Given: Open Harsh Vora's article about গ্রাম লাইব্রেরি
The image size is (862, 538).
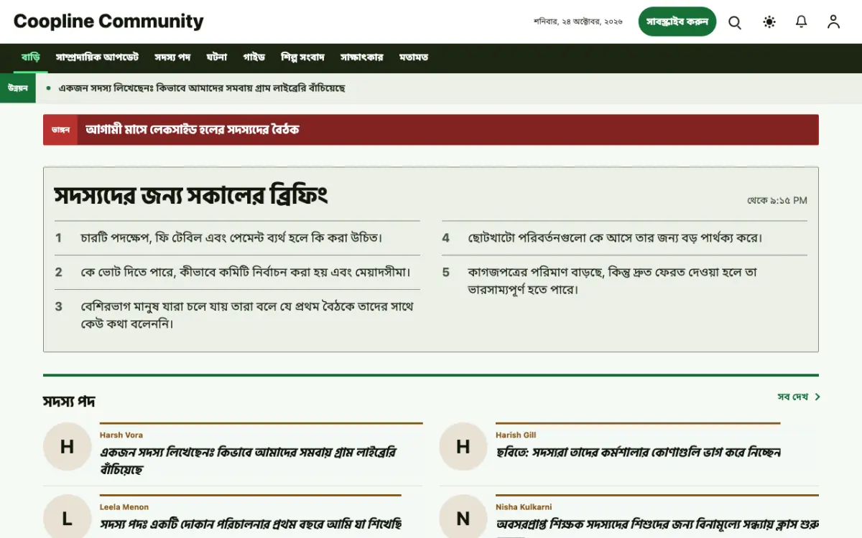Looking at the screenshot, I should click(248, 461).
